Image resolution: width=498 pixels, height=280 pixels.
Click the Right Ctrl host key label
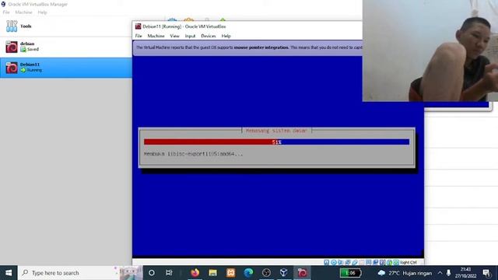click(408, 263)
